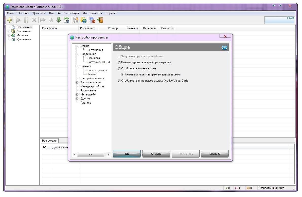
Task: Collapse the Соединение settings tree node
Action: click(77, 54)
